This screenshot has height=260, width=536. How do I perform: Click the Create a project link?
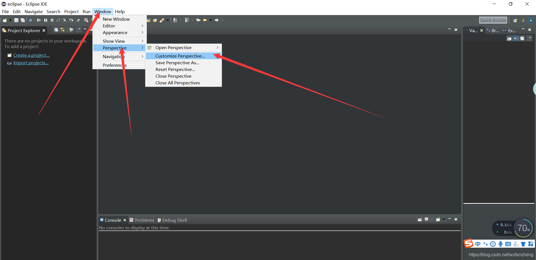click(31, 55)
